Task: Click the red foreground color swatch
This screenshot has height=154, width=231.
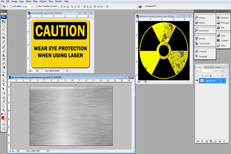Action: [3, 118]
